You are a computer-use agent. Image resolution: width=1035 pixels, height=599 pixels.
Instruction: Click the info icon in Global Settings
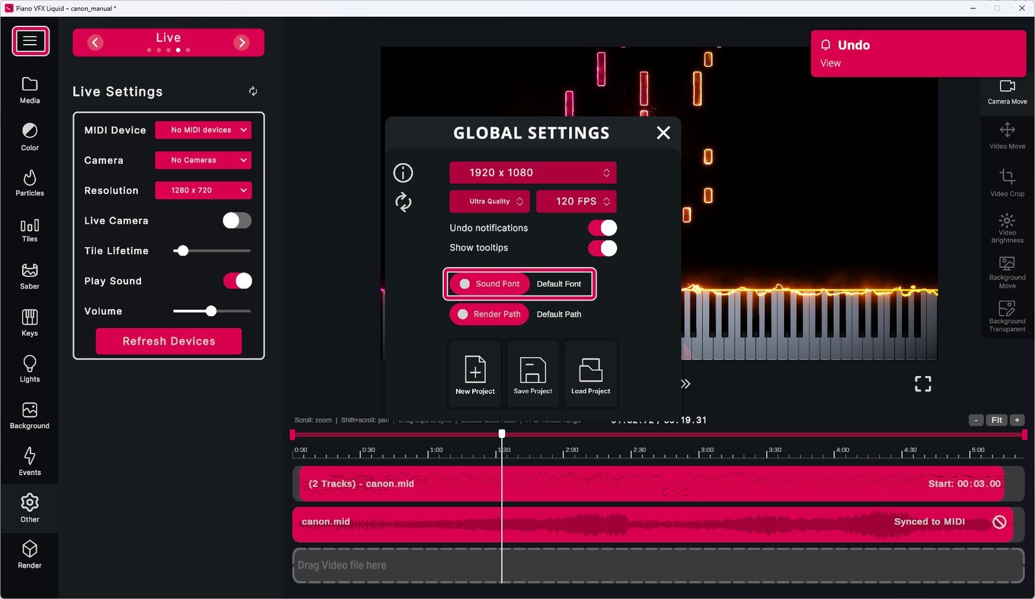(403, 173)
